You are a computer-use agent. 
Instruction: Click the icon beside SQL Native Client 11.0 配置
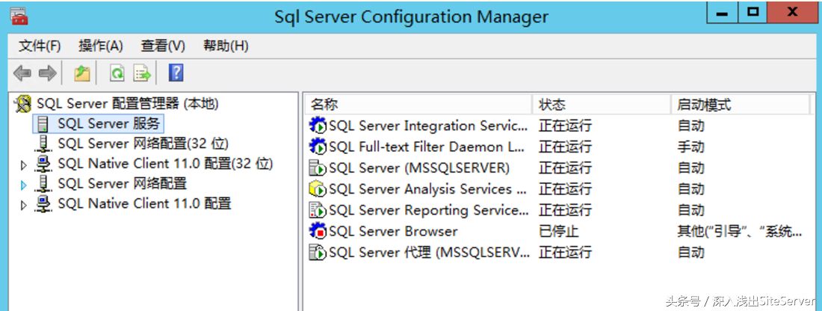click(x=43, y=203)
